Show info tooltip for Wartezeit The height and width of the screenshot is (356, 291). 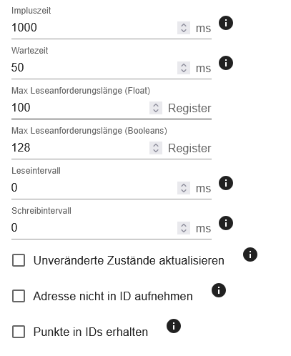tap(226, 63)
